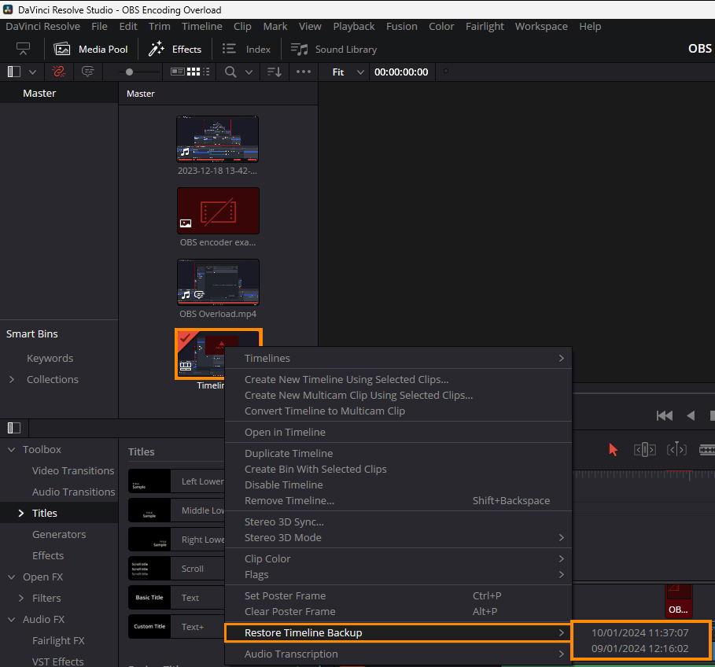Play the timeline in reverse
The width and height of the screenshot is (715, 667).
click(x=691, y=415)
